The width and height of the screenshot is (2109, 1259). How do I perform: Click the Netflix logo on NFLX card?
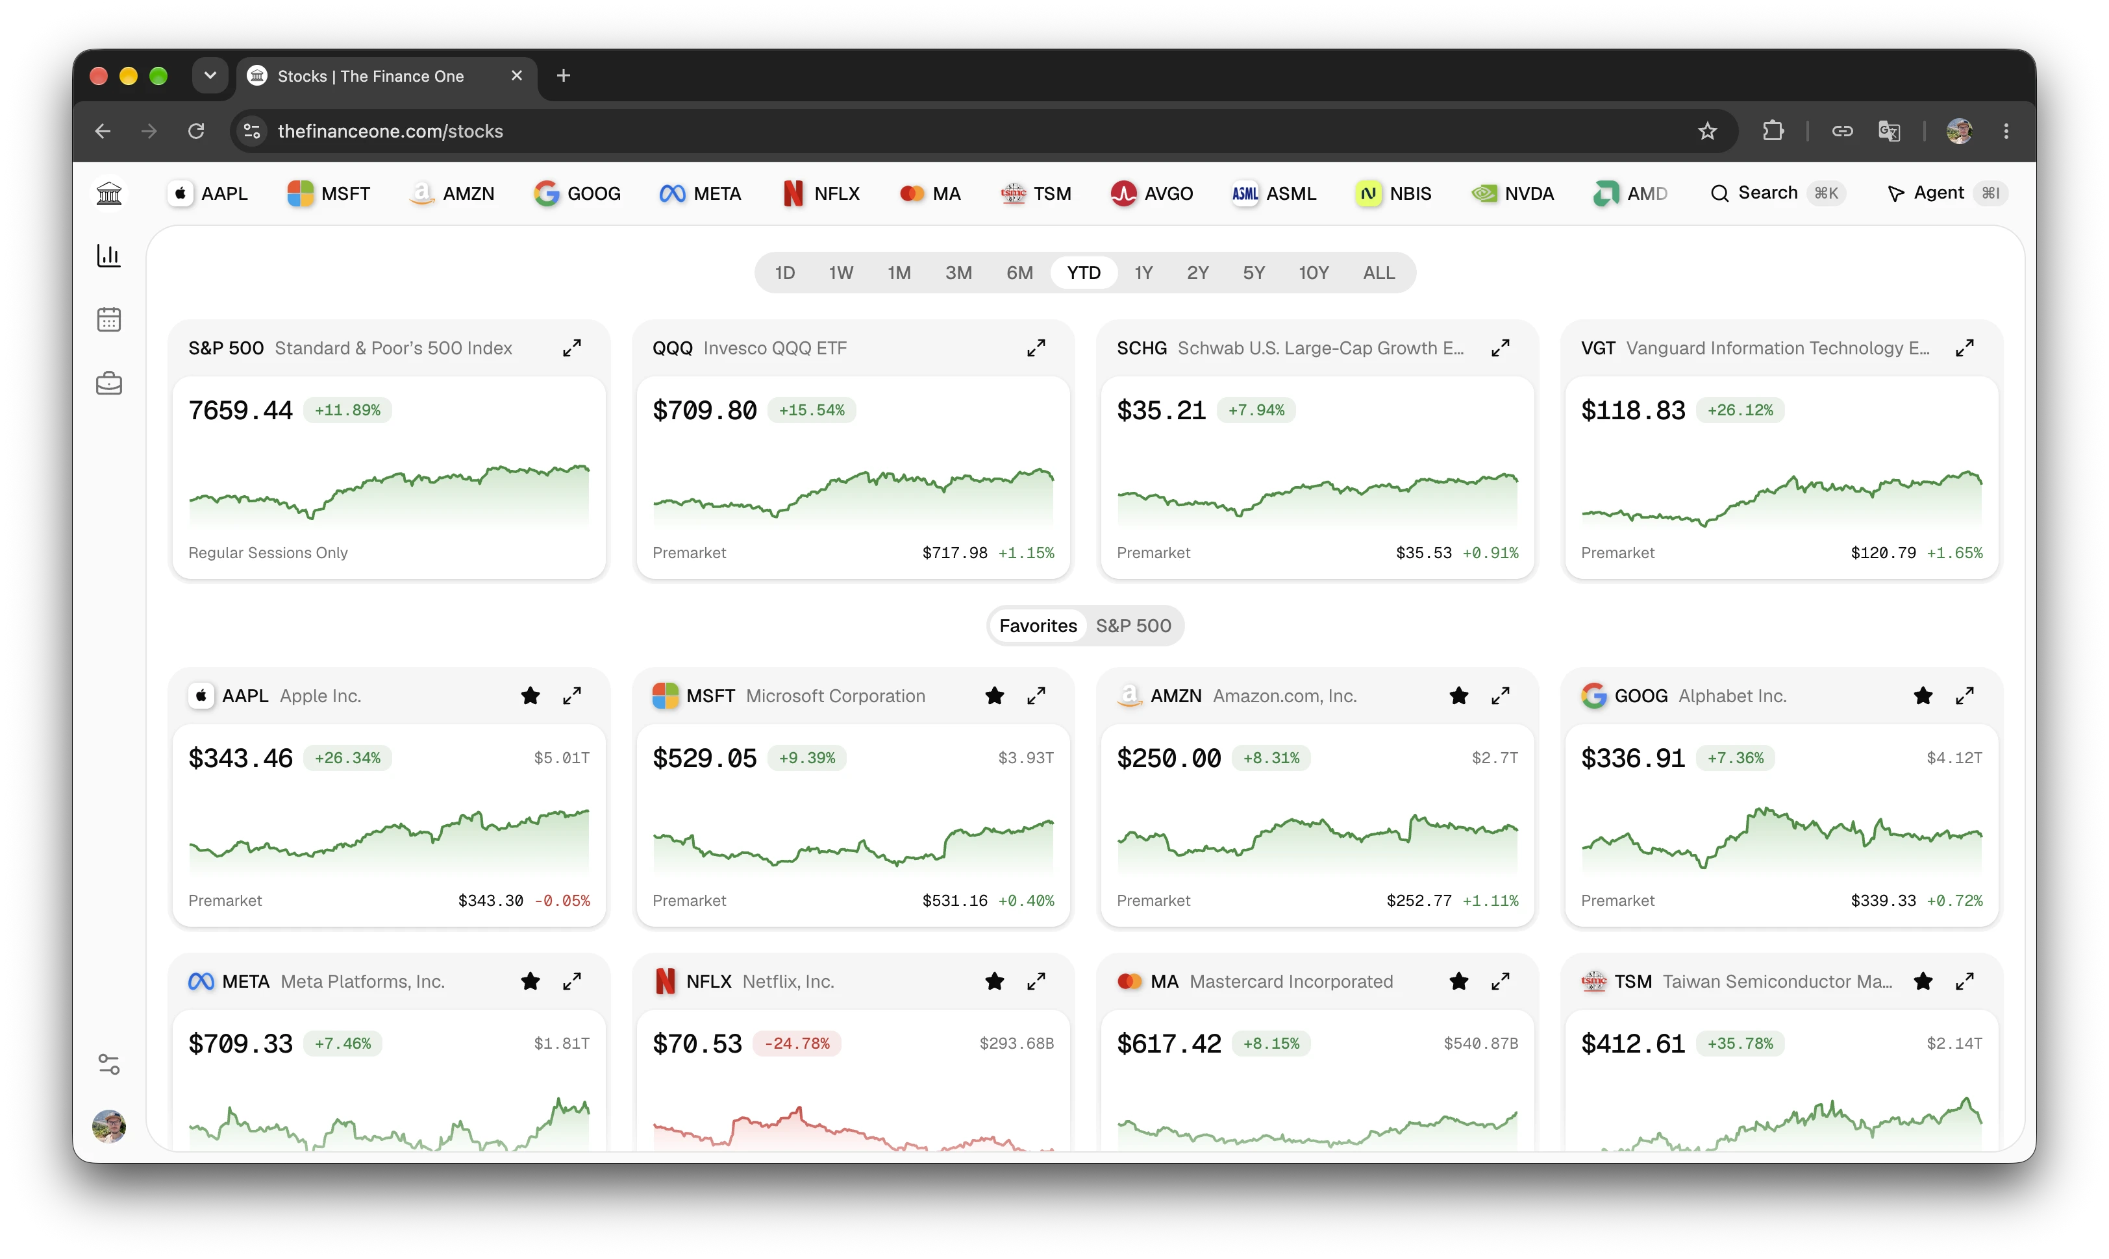(x=666, y=982)
